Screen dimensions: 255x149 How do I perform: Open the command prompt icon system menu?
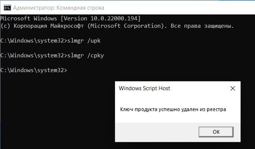7,8
